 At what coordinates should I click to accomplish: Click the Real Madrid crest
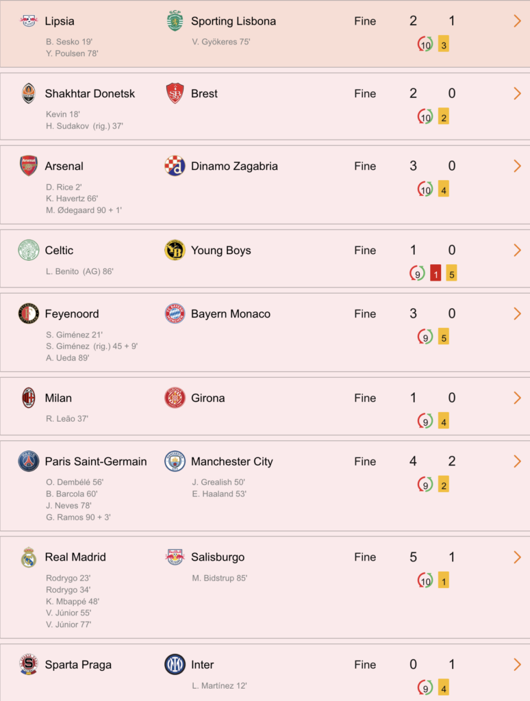(29, 557)
